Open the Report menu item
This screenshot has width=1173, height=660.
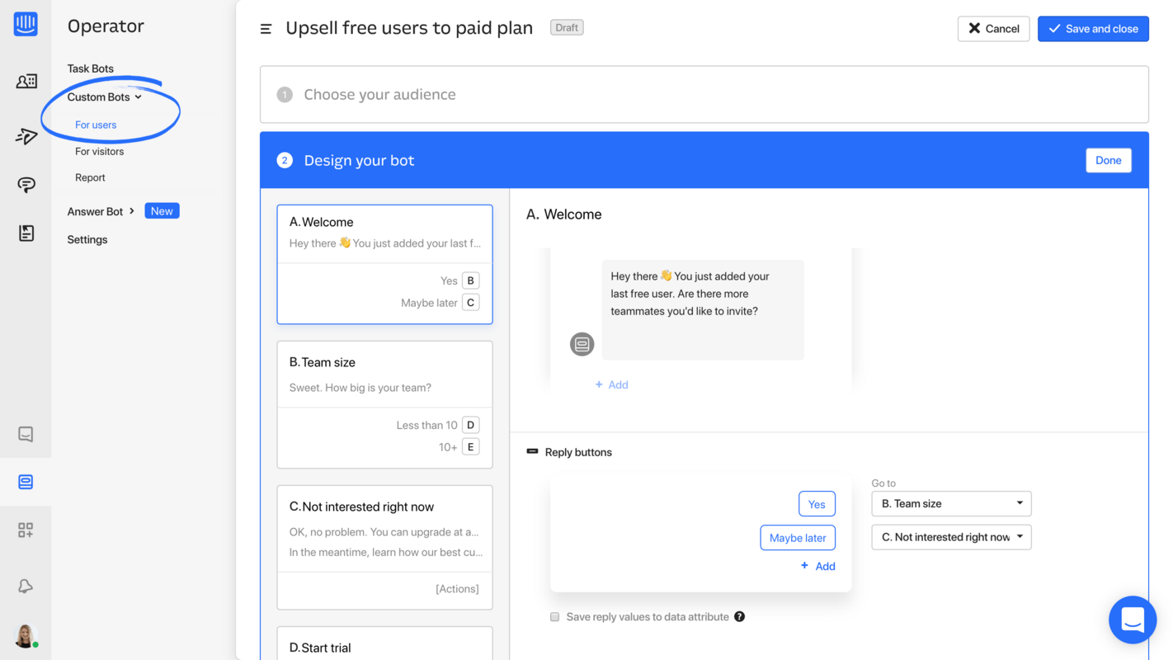coord(89,177)
